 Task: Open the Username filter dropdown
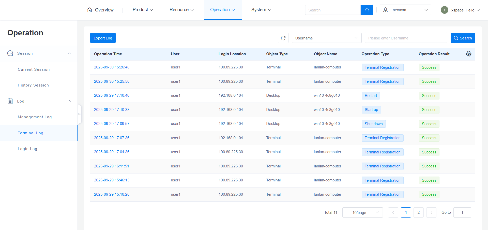pyautogui.click(x=326, y=38)
